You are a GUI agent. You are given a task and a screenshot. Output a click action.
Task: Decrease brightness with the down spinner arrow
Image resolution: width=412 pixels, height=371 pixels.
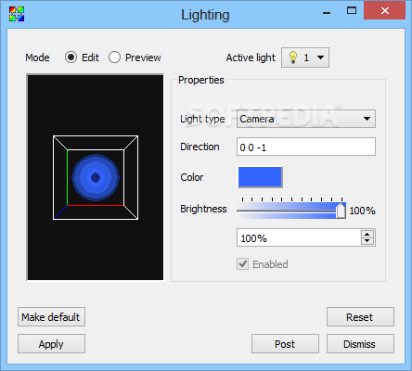367,241
